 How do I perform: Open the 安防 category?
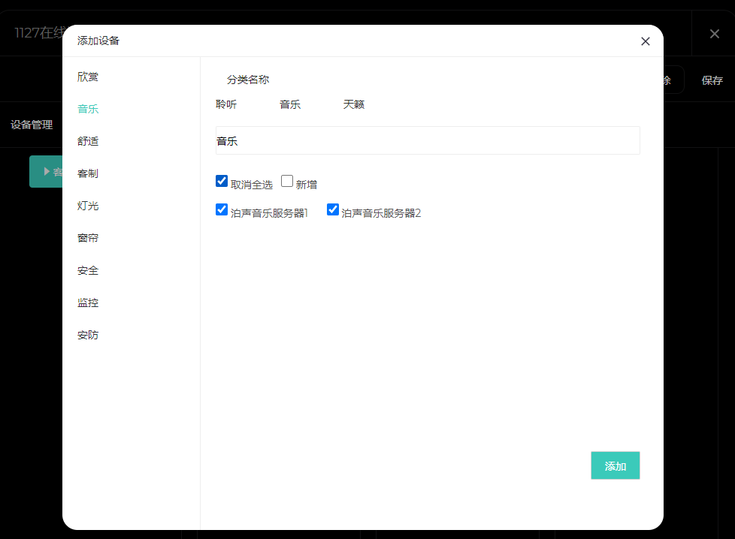point(88,336)
